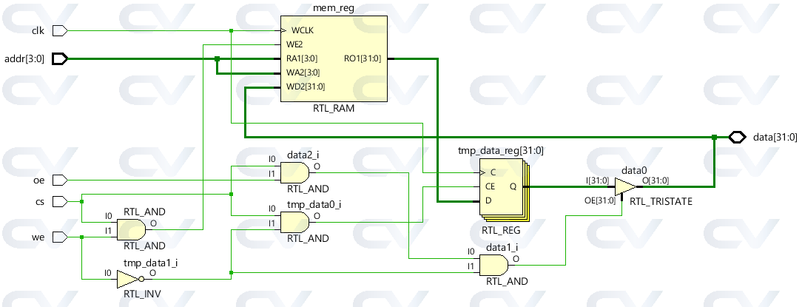This screenshot has height=307, width=802.
Task: Select the data1_i output net to OE
Action: point(565,240)
